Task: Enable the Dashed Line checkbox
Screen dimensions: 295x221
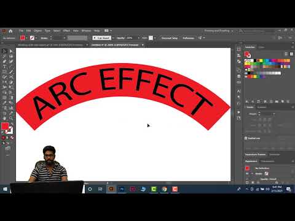Action: click(x=246, y=138)
